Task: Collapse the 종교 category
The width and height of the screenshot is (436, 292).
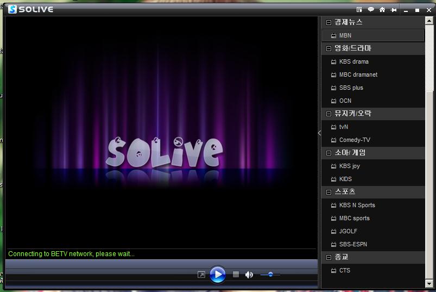Action: (x=328, y=257)
